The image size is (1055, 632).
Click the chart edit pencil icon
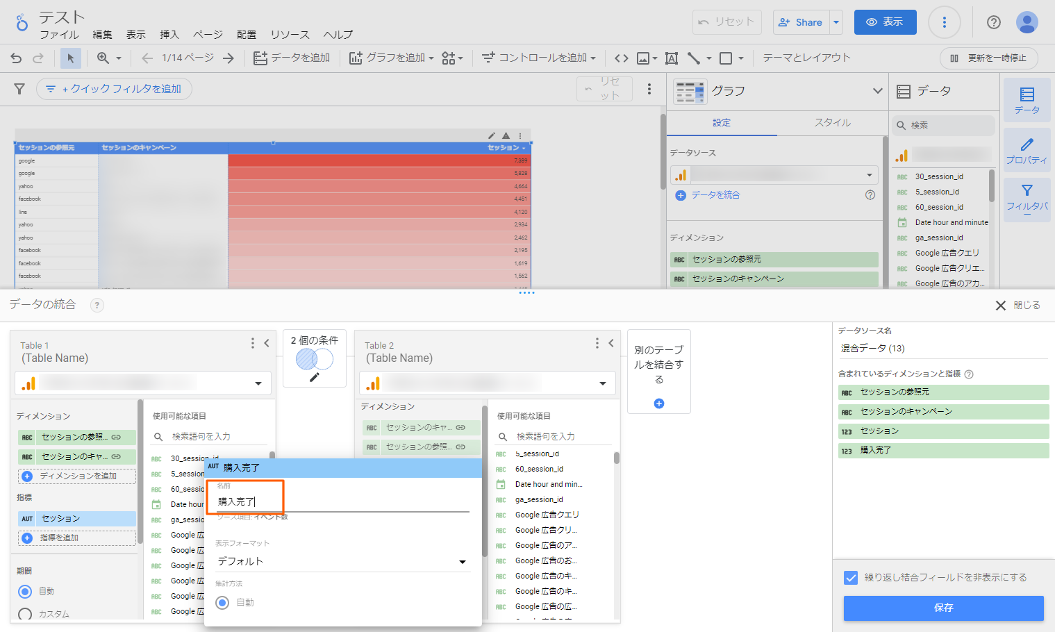pos(492,135)
